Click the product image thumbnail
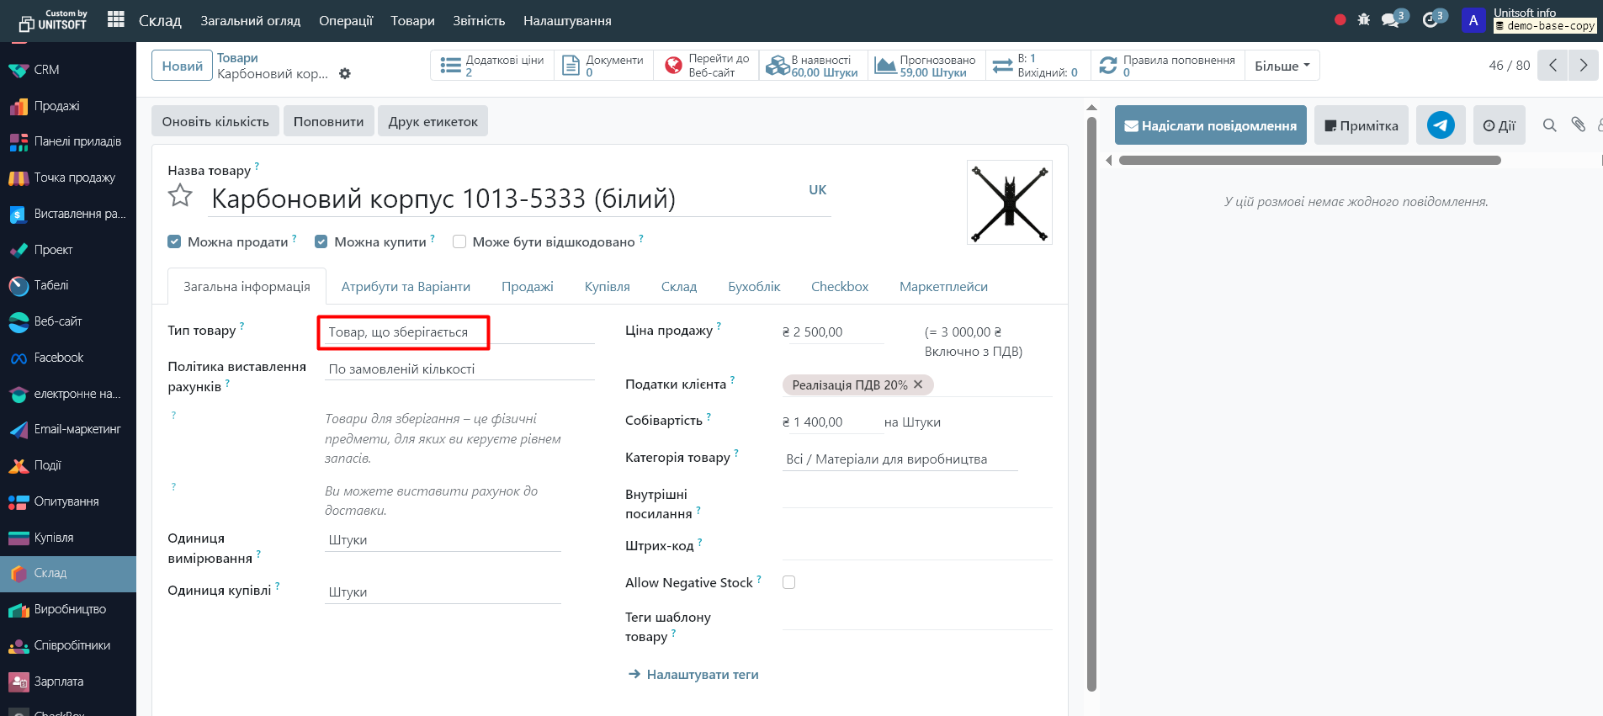Viewport: 1603px width, 716px height. pyautogui.click(x=1009, y=203)
